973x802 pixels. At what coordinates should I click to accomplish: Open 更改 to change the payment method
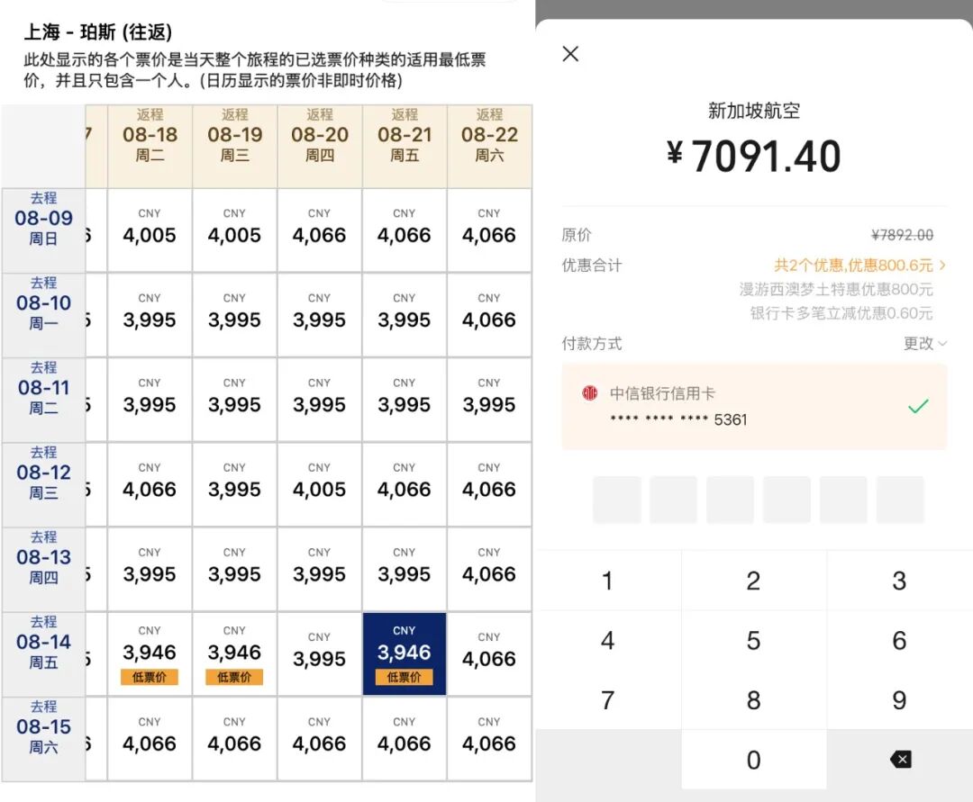tap(917, 344)
